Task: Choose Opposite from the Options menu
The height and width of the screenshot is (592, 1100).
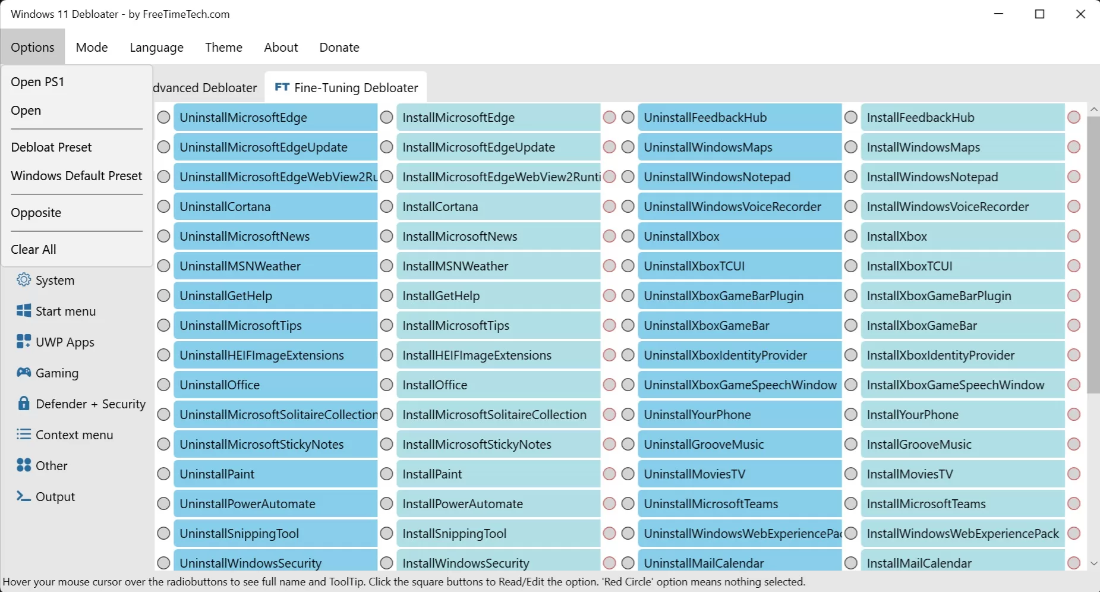Action: pyautogui.click(x=77, y=212)
